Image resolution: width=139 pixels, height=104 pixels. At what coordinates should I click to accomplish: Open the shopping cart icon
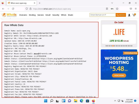tap(134, 15)
